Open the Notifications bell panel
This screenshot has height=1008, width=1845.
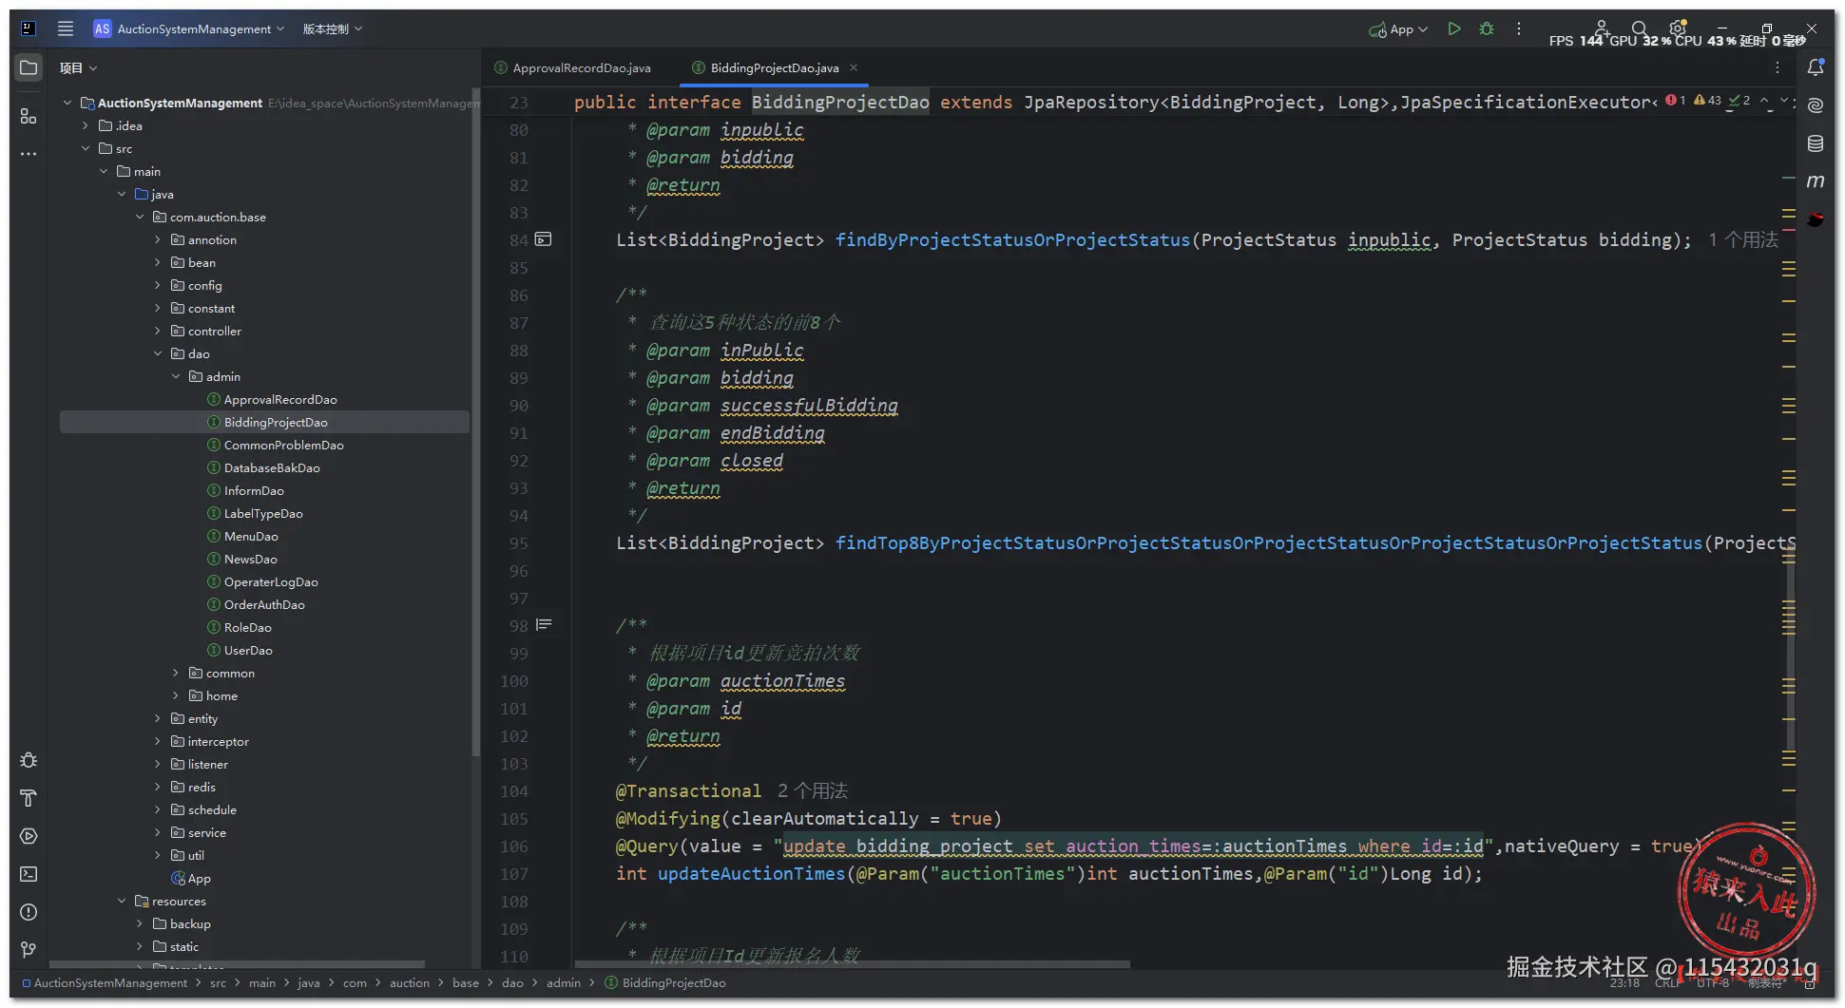point(1816,67)
